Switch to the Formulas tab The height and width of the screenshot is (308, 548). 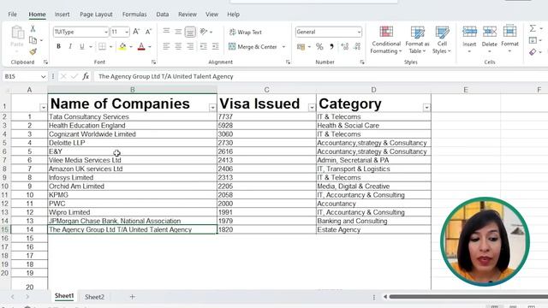pyautogui.click(x=134, y=15)
